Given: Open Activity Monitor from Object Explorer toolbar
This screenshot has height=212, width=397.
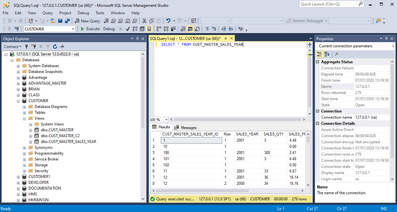Looking at the screenshot, I should tap(62, 46).
